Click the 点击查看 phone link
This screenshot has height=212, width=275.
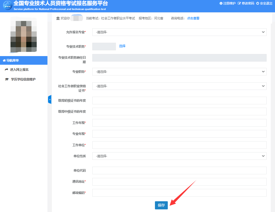(193, 18)
